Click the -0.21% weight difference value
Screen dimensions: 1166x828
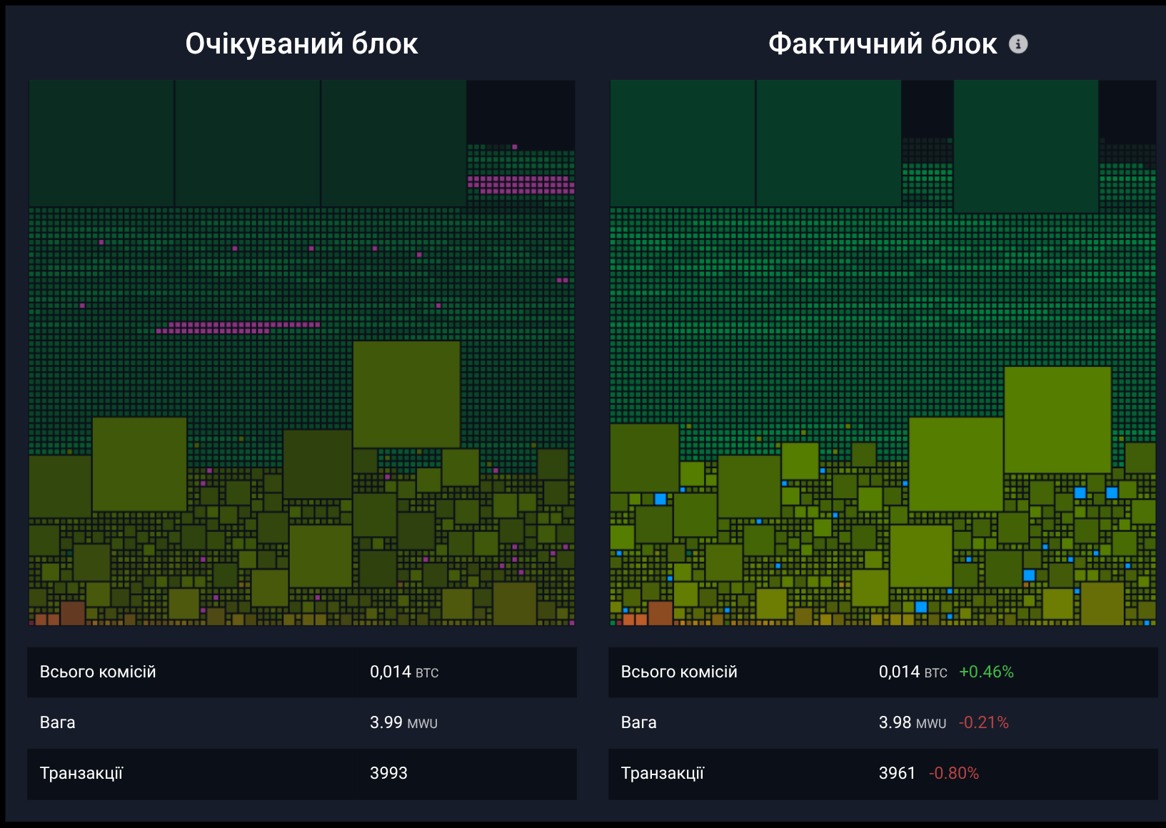pyautogui.click(x=983, y=723)
